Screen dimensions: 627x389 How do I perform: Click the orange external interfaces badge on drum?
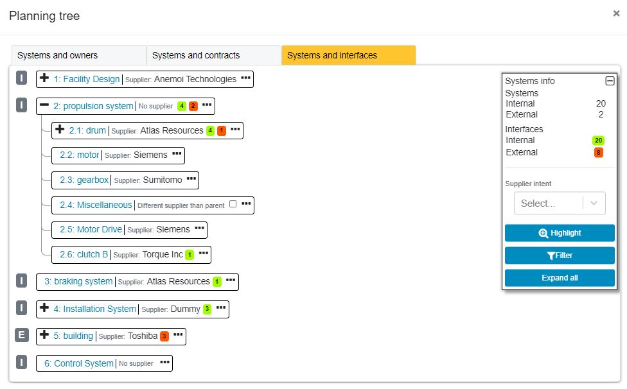coord(222,130)
